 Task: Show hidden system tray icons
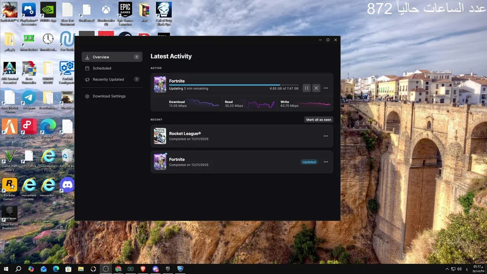click(x=447, y=269)
